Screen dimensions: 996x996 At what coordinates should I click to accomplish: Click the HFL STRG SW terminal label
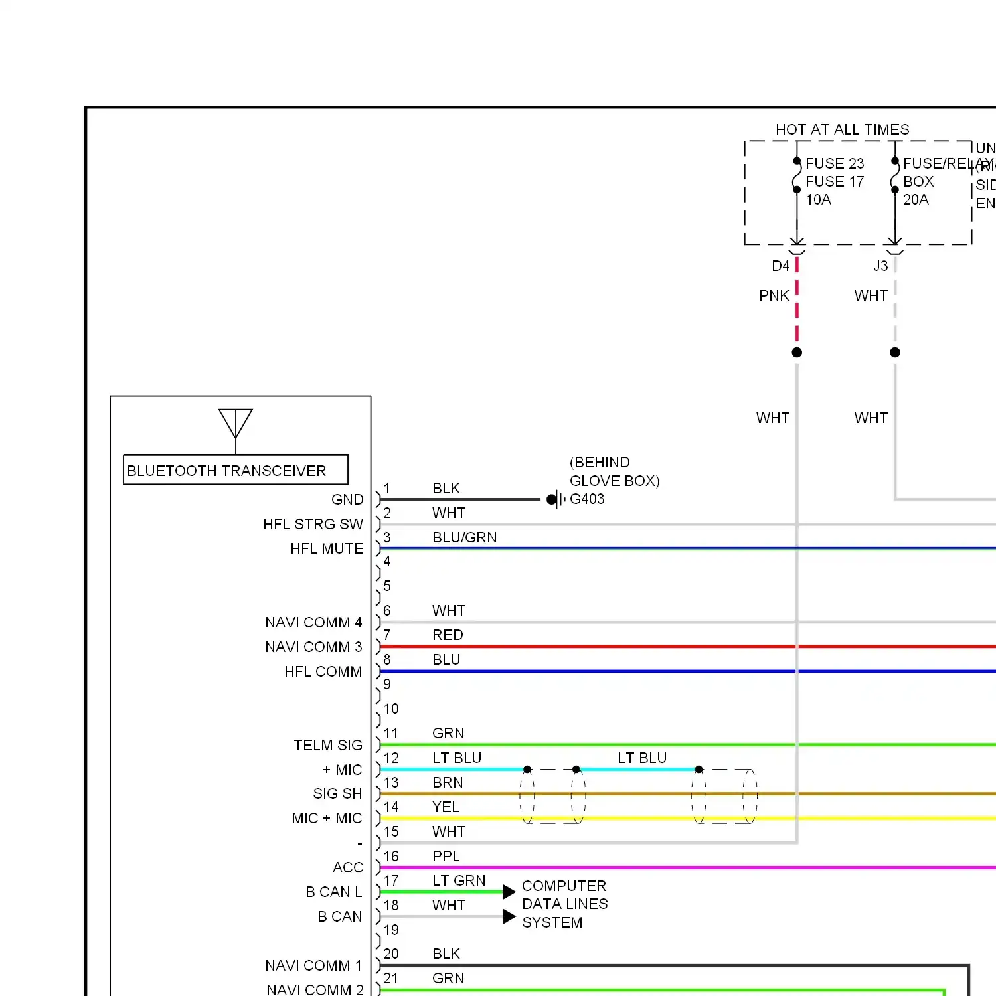click(x=313, y=524)
